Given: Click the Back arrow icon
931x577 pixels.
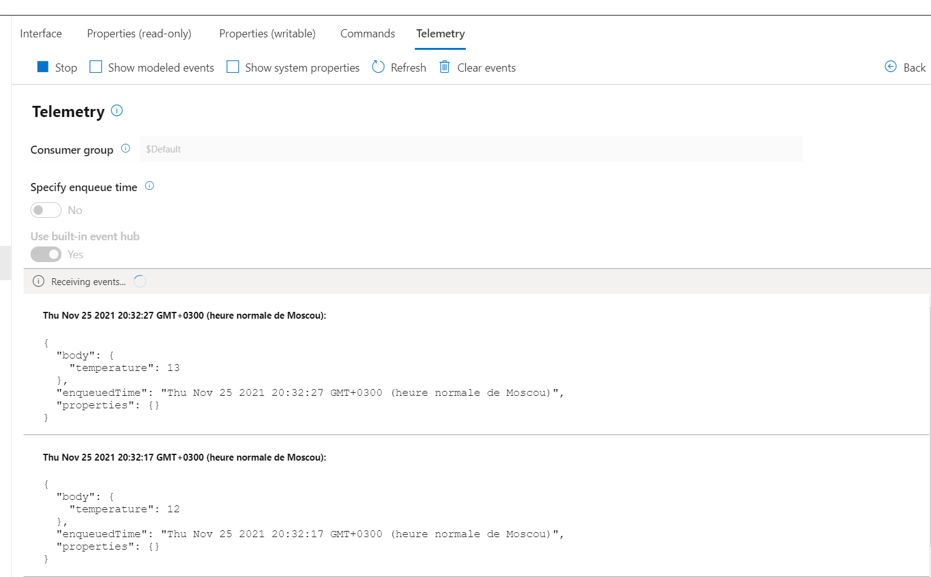Looking at the screenshot, I should (x=891, y=67).
